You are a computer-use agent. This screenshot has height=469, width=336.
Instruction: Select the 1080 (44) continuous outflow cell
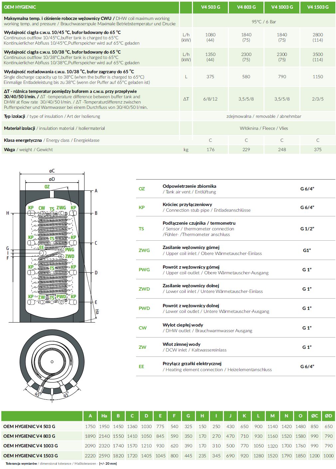pyautogui.click(x=210, y=37)
